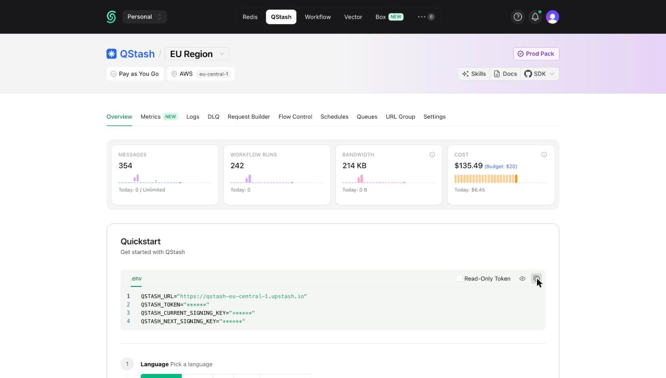Click the QSTASH_CURRENT_SIGNING_KEY line

pos(198,313)
